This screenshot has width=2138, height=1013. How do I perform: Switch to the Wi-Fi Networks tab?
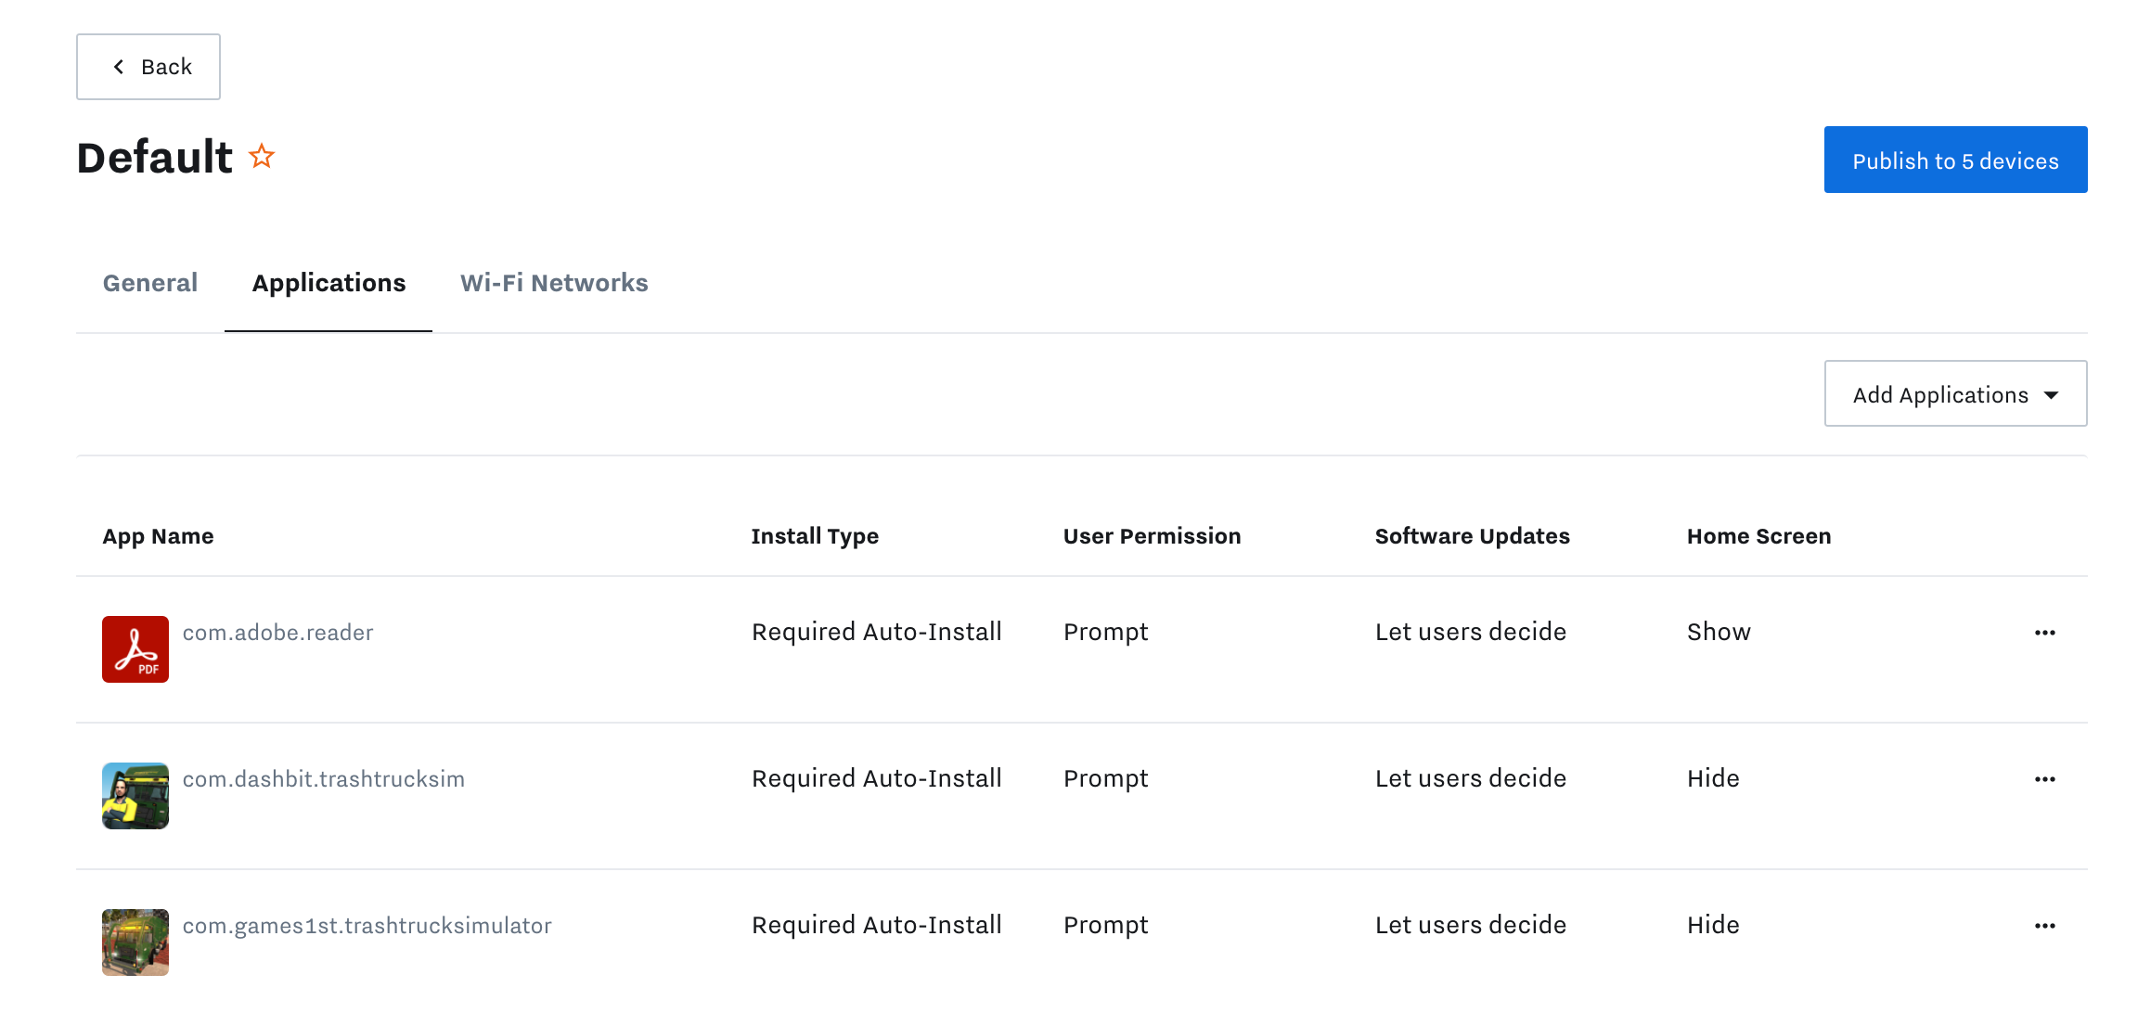pos(553,283)
